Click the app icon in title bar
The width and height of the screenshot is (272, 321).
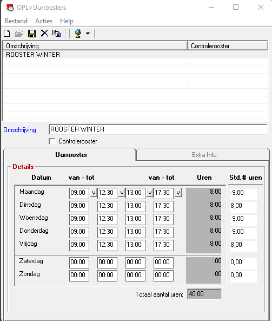coord(10,8)
